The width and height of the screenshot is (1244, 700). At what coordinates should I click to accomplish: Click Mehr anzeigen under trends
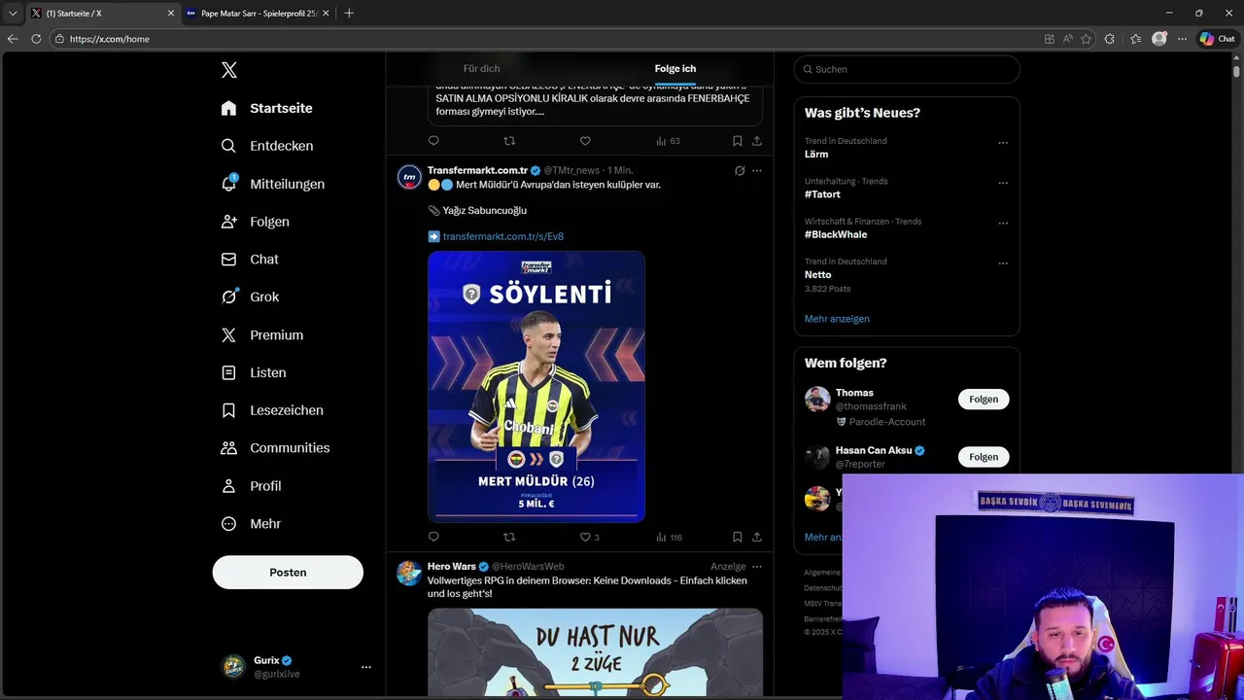click(x=837, y=319)
